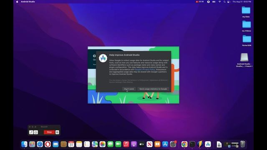Select the Android Studio Giraffe disk image
This screenshot has width=267, height=150.
pos(244,60)
